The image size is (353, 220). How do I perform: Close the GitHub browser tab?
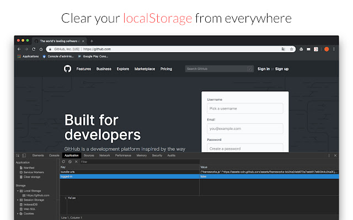[83, 41]
